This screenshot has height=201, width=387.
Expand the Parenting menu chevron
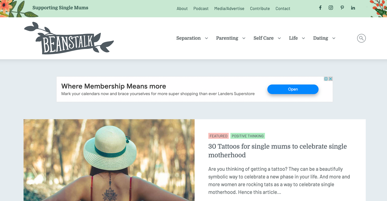(x=244, y=38)
